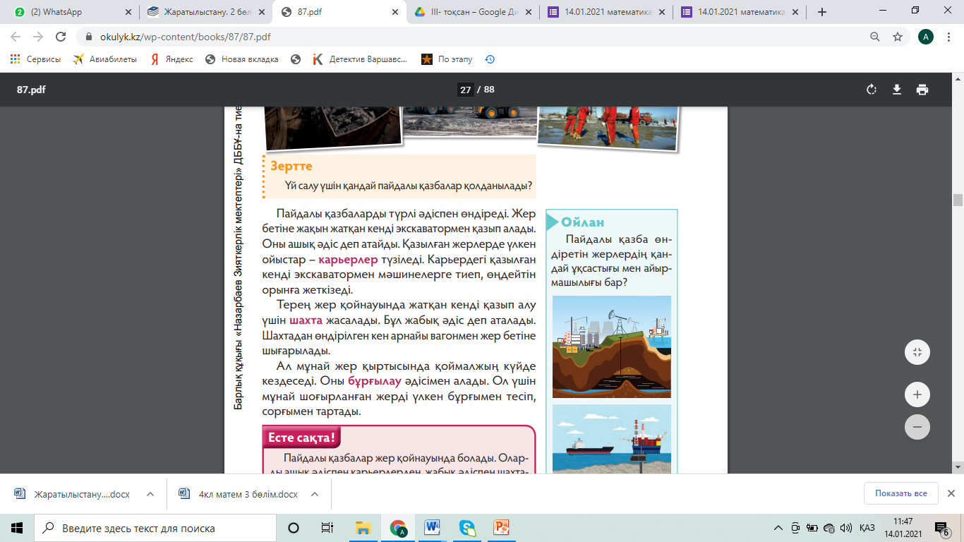964x542 pixels.
Task: Open a new browser tab
Action: [x=822, y=11]
